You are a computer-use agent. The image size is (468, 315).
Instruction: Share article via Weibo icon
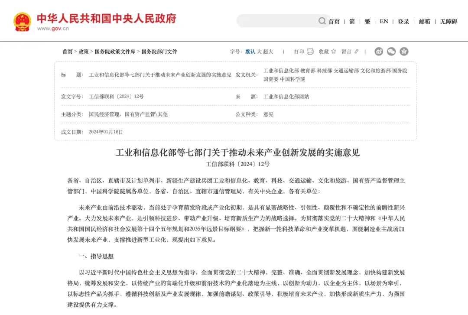pyautogui.click(x=379, y=52)
